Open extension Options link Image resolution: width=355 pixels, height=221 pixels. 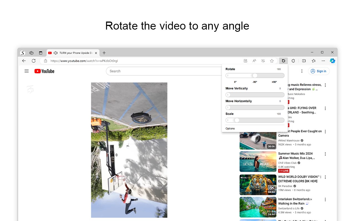(230, 128)
